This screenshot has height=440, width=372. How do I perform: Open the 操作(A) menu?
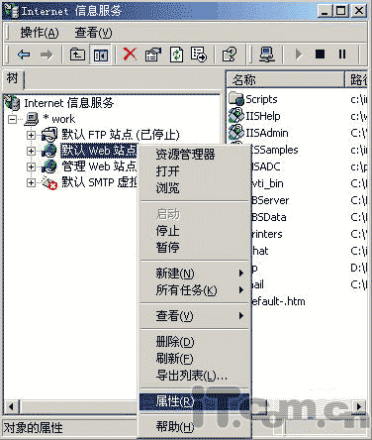click(x=40, y=33)
